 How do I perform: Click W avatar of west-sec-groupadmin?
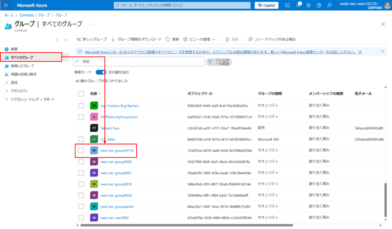(x=94, y=206)
